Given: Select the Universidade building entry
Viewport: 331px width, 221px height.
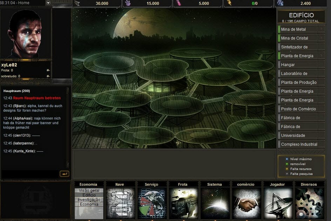Looking at the screenshot, I should click(301, 135).
